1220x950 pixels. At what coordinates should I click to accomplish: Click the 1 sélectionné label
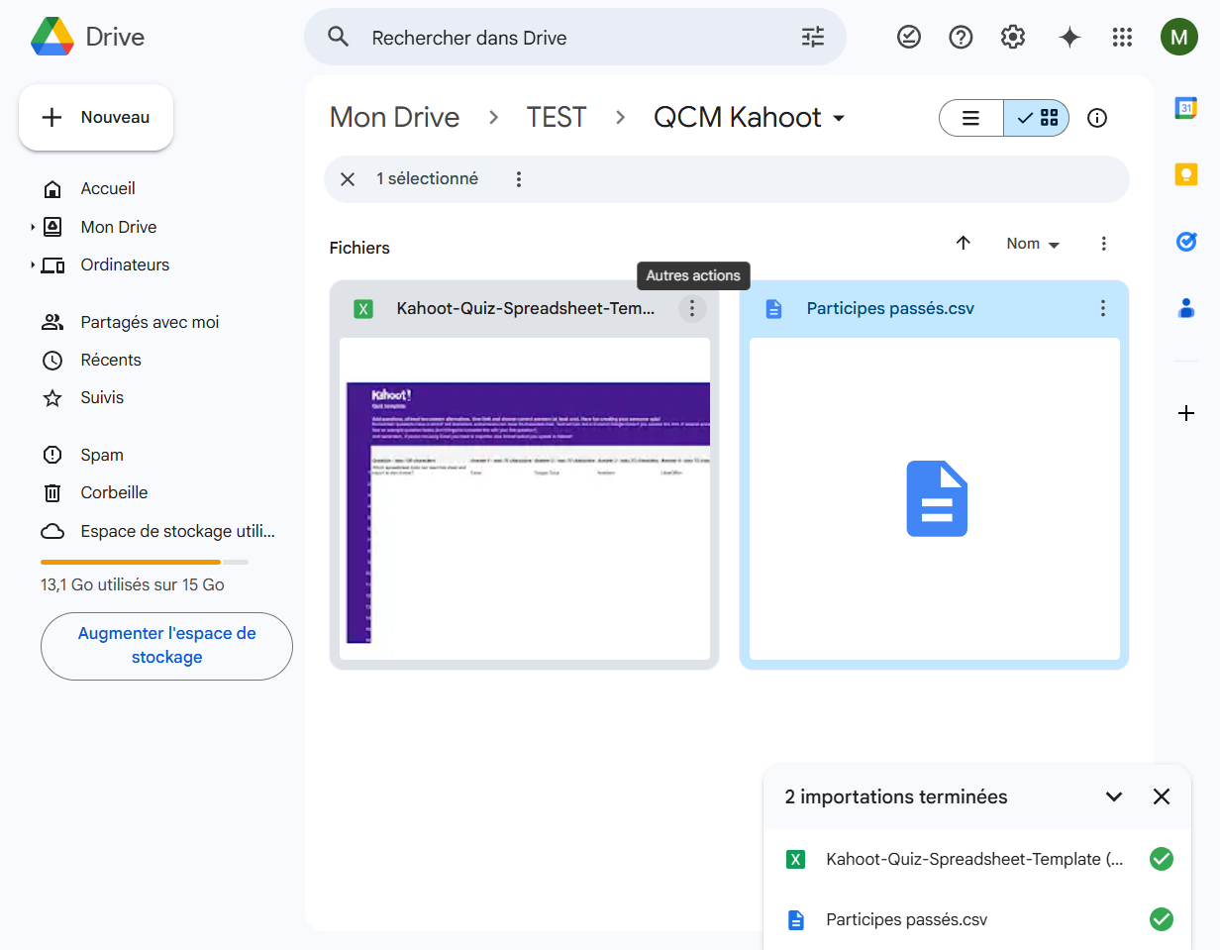point(427,179)
